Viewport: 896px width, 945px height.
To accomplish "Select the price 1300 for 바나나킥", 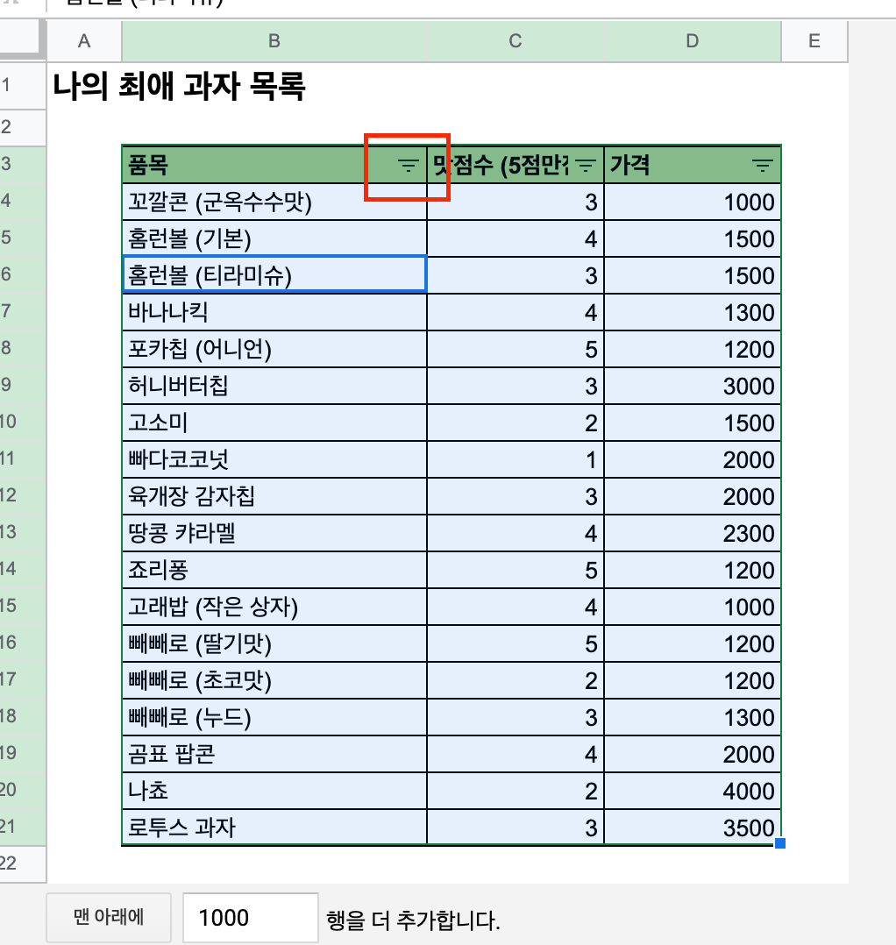I will (x=693, y=312).
